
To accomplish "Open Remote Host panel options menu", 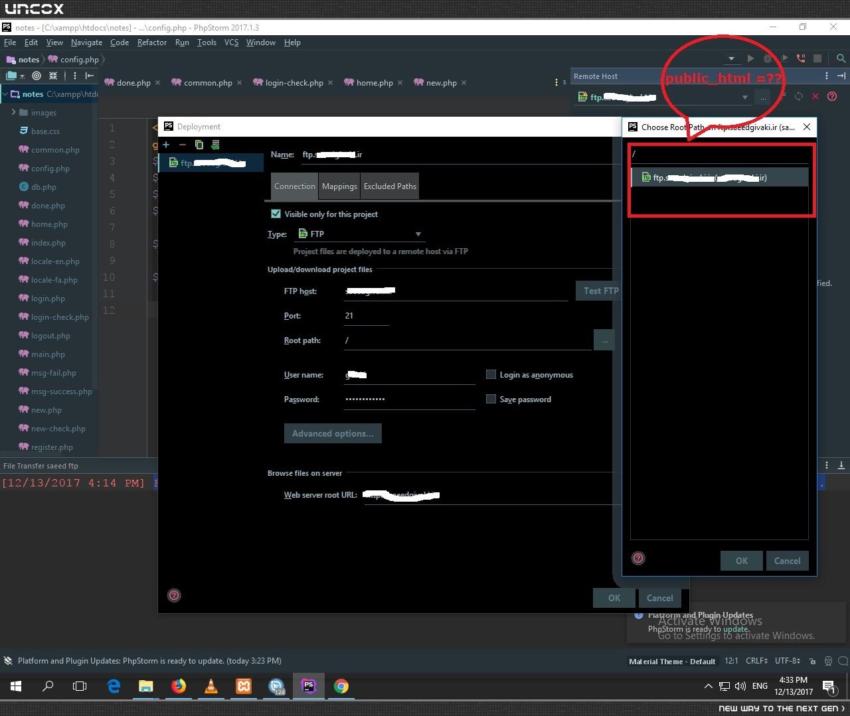I will [x=826, y=76].
